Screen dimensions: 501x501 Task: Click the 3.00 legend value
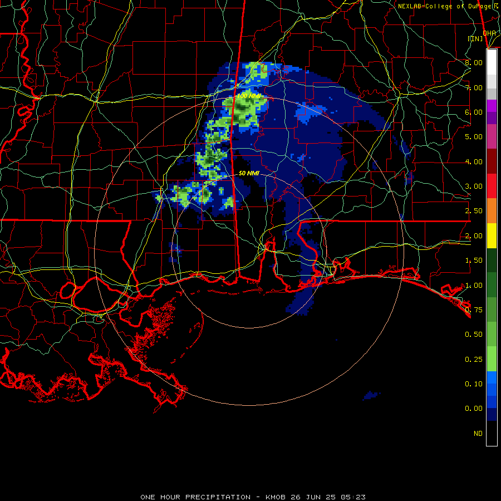474,186
